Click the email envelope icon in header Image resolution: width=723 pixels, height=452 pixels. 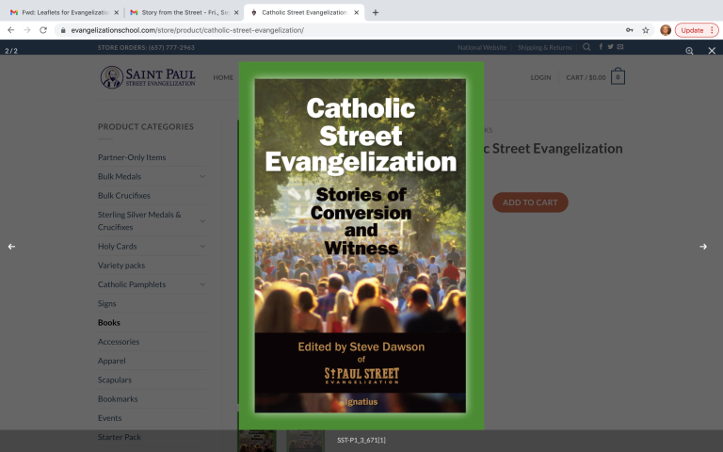coord(620,46)
